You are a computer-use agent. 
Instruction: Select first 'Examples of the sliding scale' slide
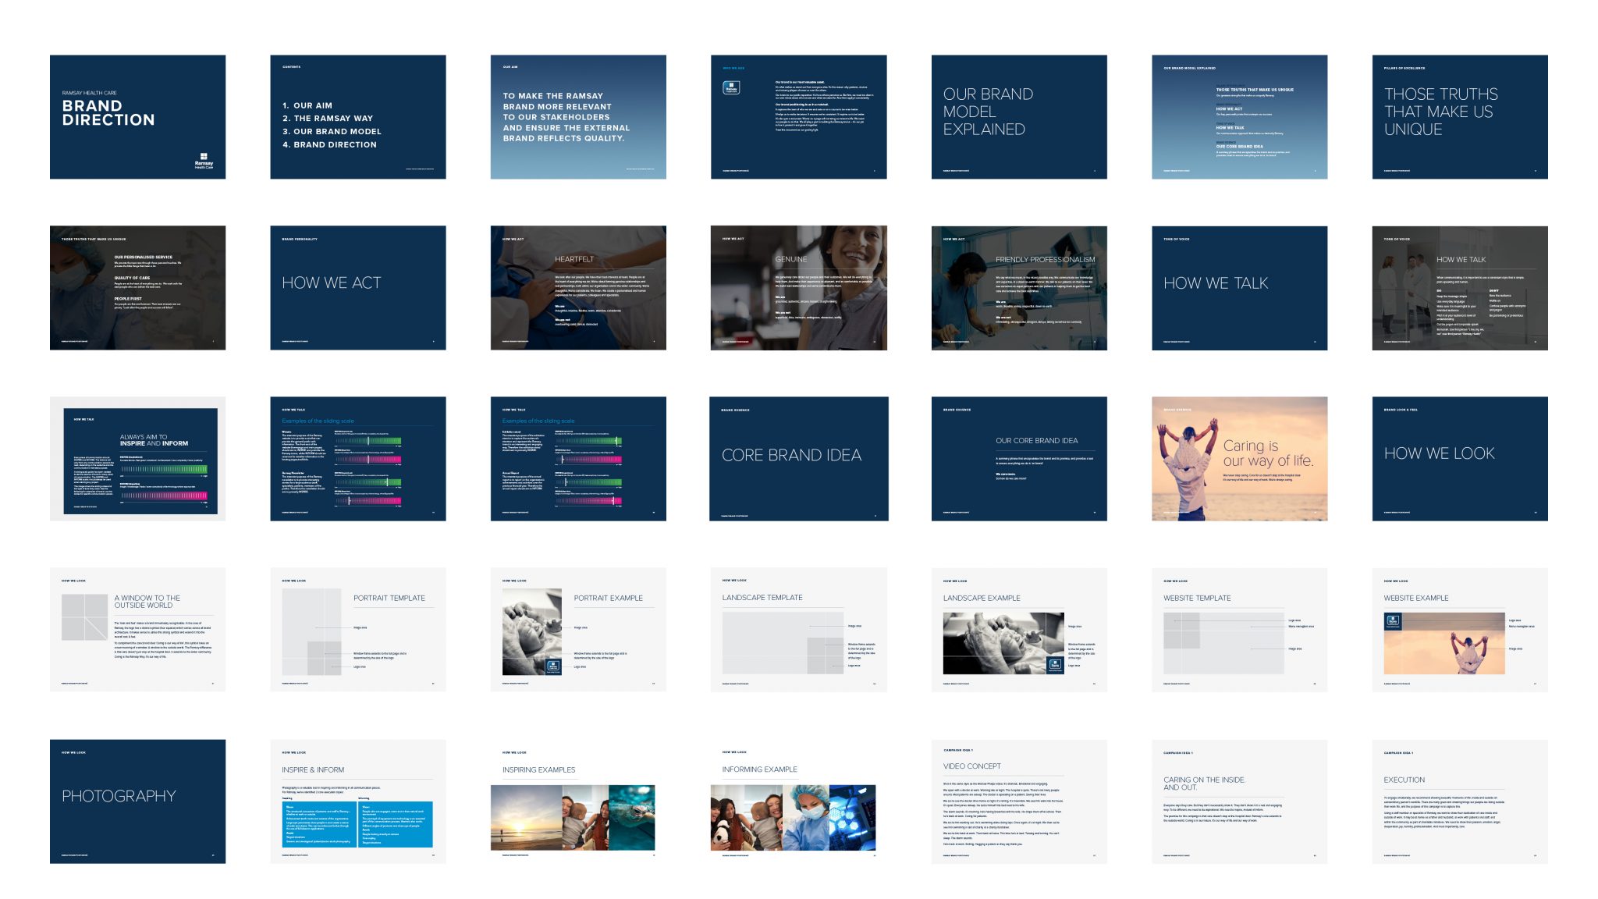click(358, 459)
